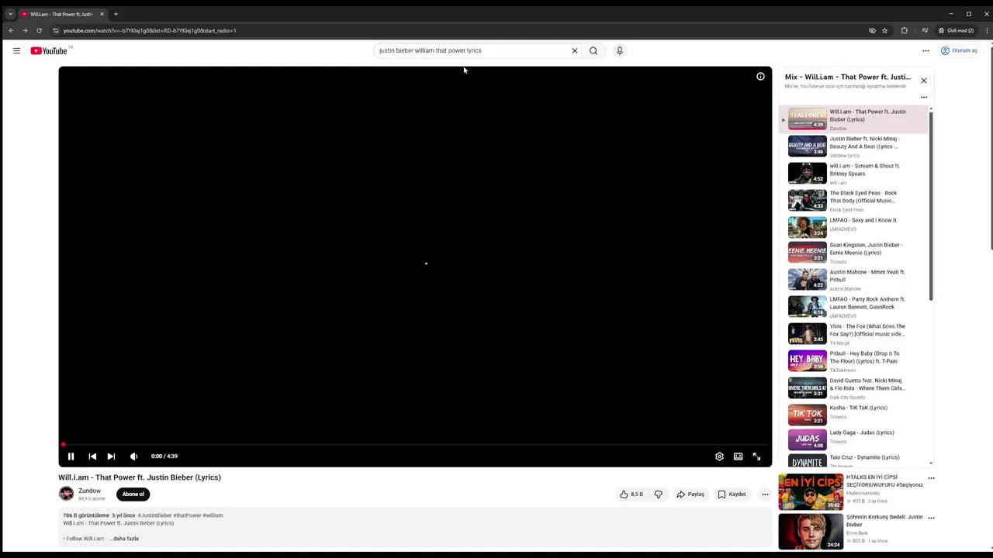Skip to next video
Viewport: 993px width, 558px height.
click(x=111, y=456)
